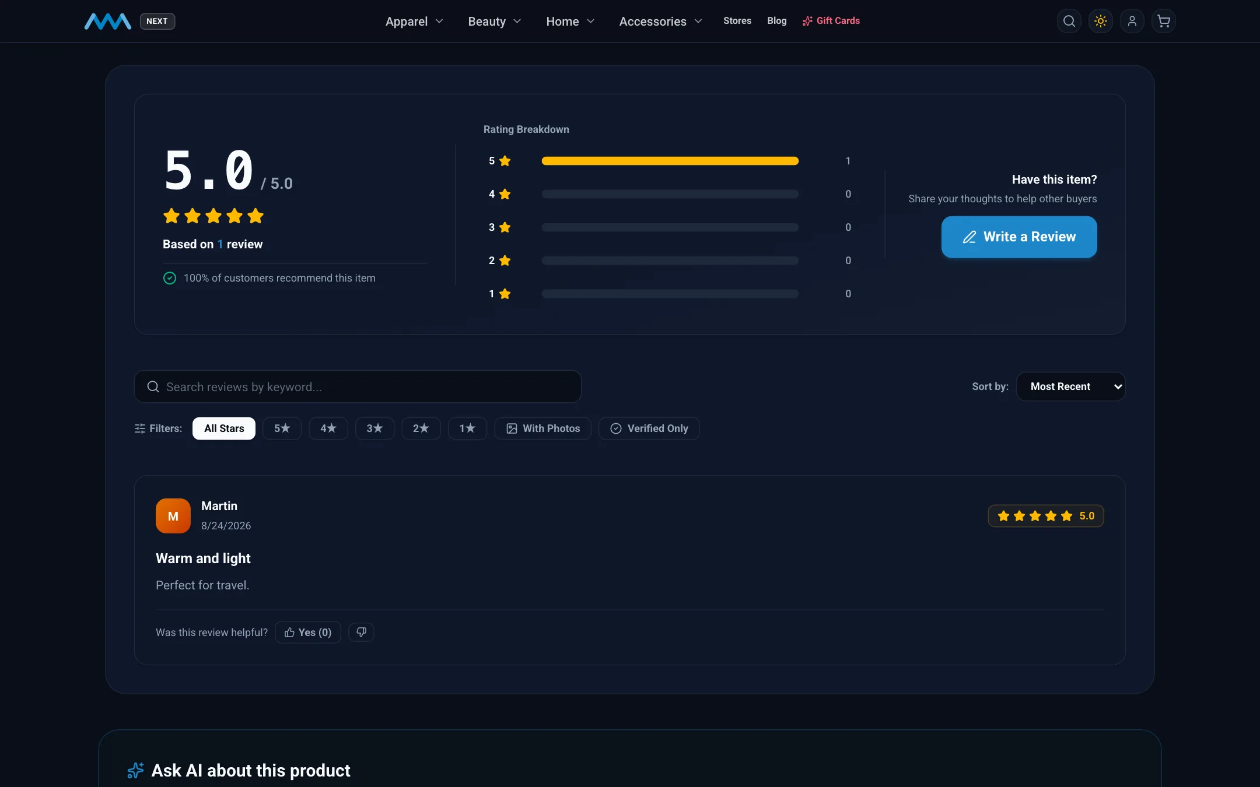The image size is (1260, 787).
Task: Click the Ask AI sparkle icon
Action: click(135, 770)
